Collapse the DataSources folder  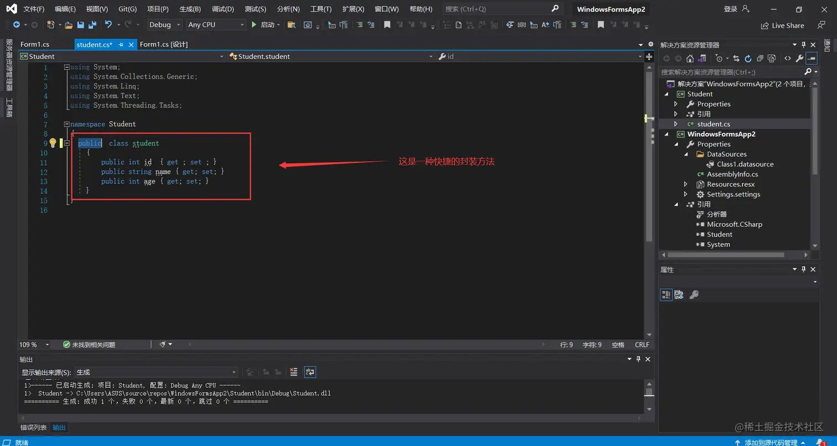(x=686, y=154)
